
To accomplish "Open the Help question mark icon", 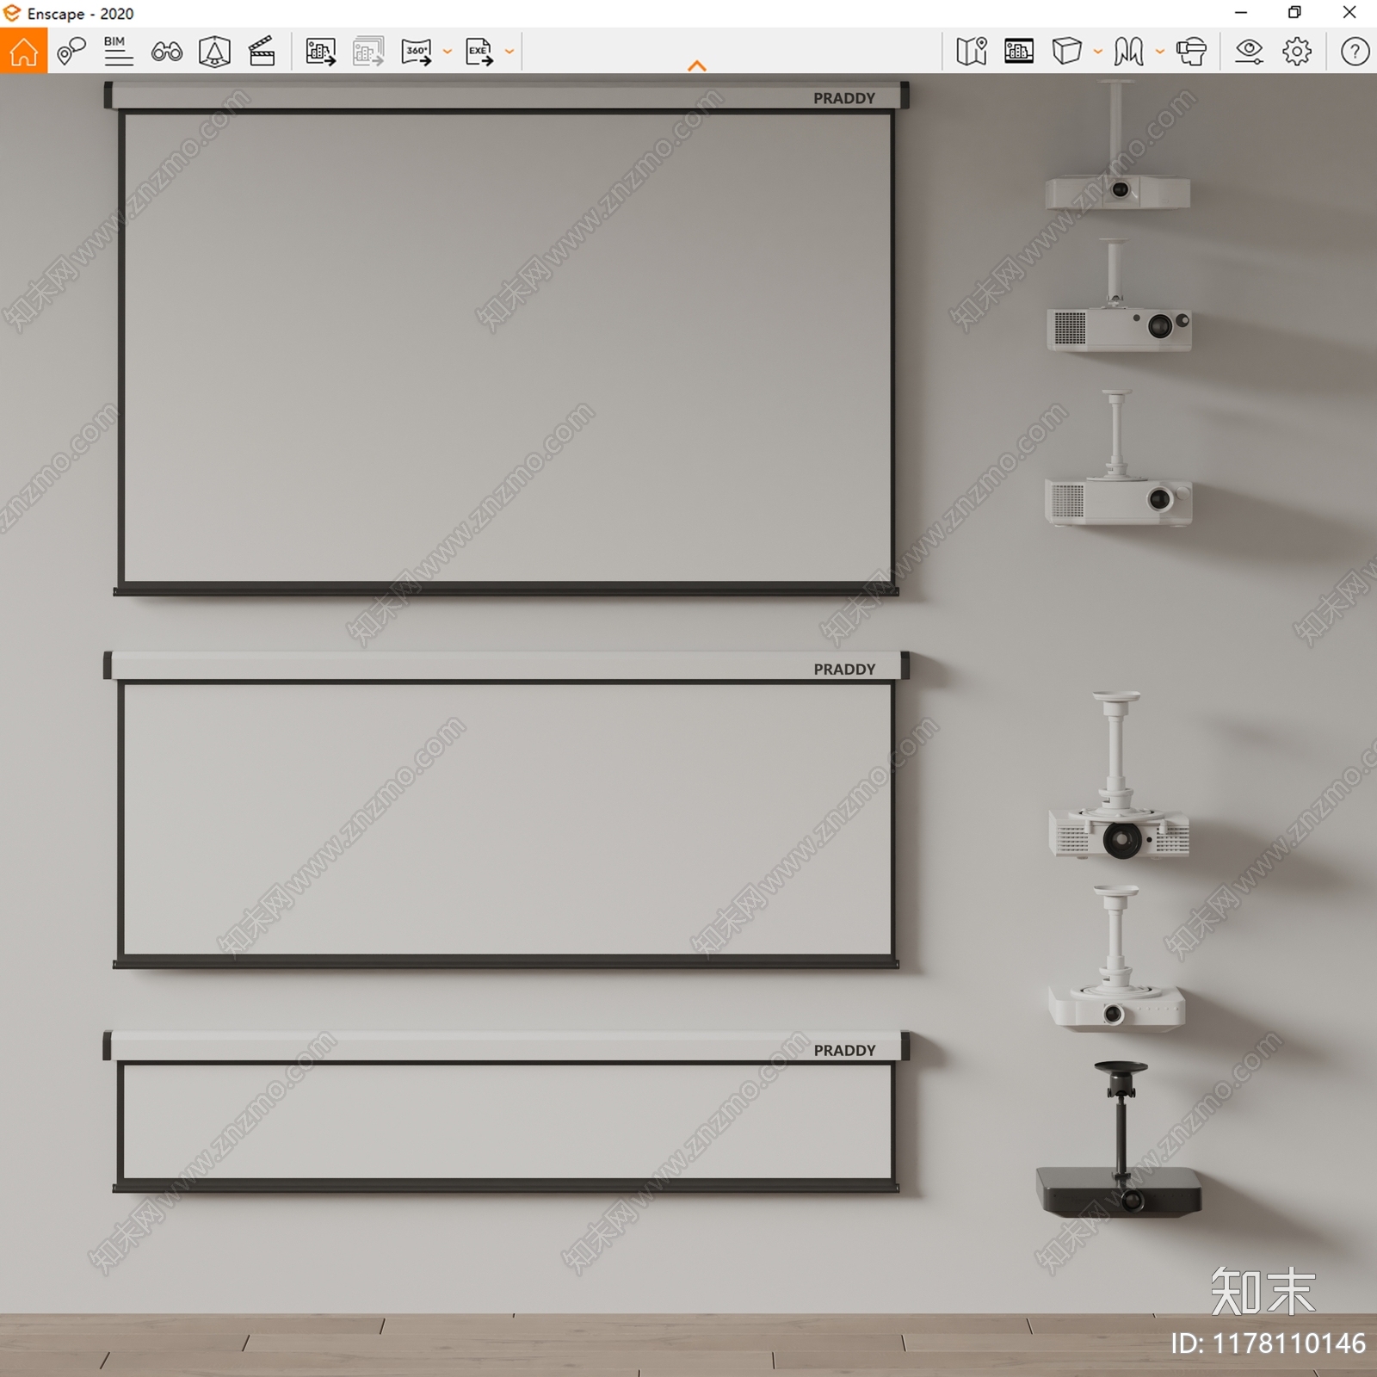I will click(x=1355, y=52).
